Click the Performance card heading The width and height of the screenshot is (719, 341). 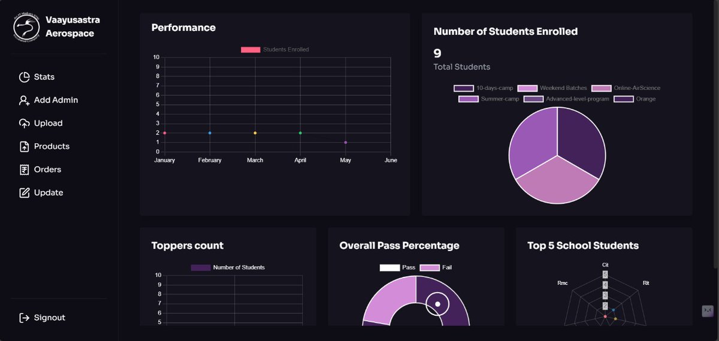[x=183, y=28]
